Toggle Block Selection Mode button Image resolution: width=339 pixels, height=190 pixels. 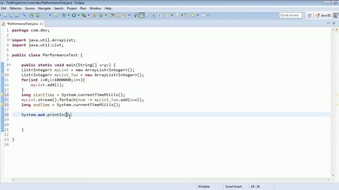tap(153, 15)
